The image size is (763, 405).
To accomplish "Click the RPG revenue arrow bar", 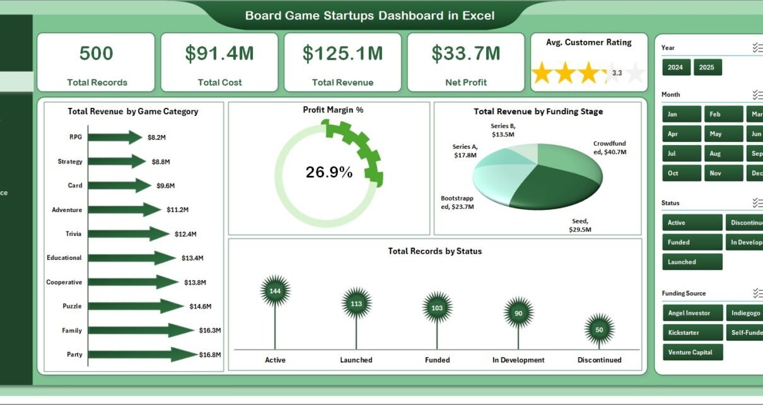I will [116, 138].
